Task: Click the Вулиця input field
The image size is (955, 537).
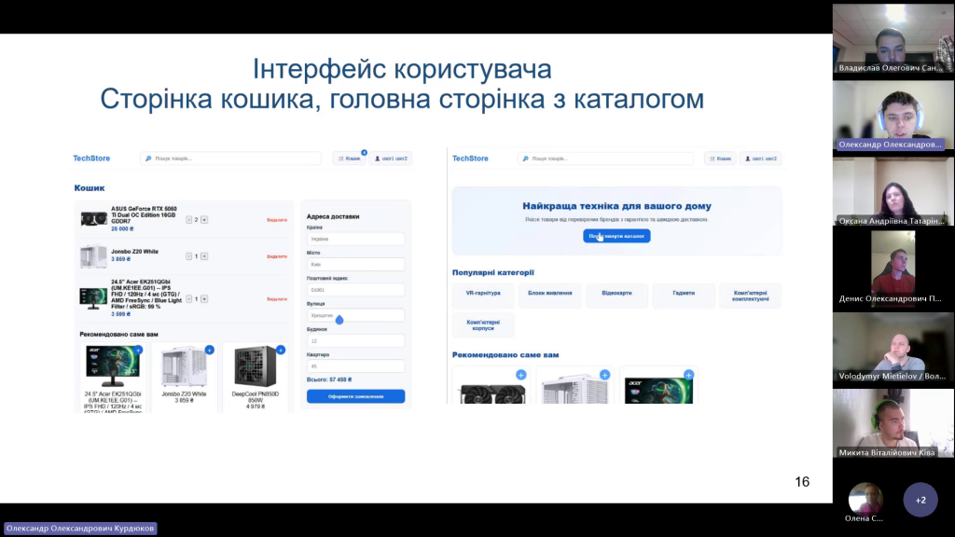Action: tap(355, 315)
